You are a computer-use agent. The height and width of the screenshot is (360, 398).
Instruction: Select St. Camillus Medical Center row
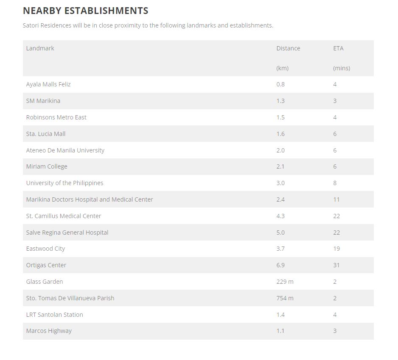pos(64,216)
